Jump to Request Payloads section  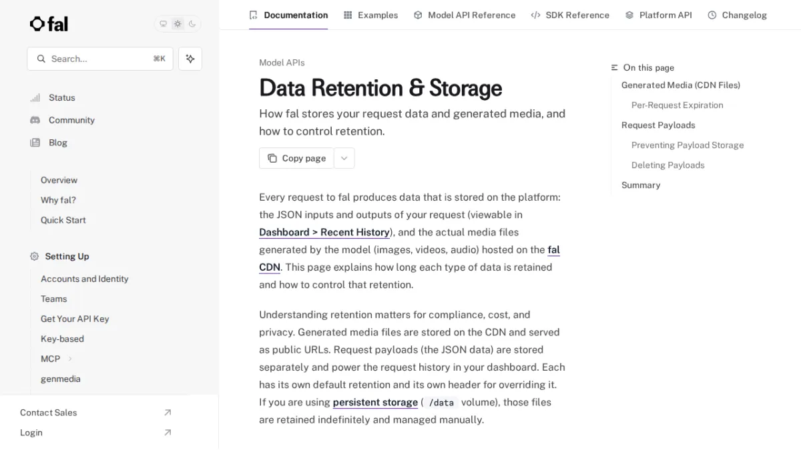(x=658, y=125)
